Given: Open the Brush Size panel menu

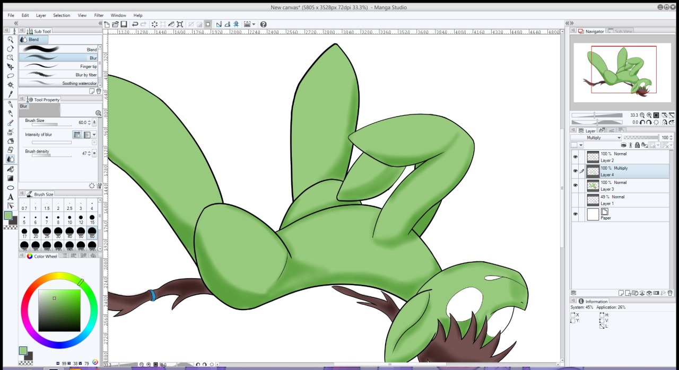Looking at the screenshot, I should click(22, 194).
